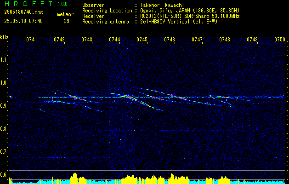Screen dimensions: 289x184
Task: Click the timestamp 25.05.18 07:40
Action: [x=23, y=21]
